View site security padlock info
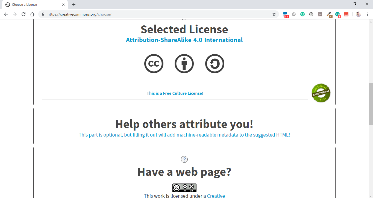 point(43,14)
